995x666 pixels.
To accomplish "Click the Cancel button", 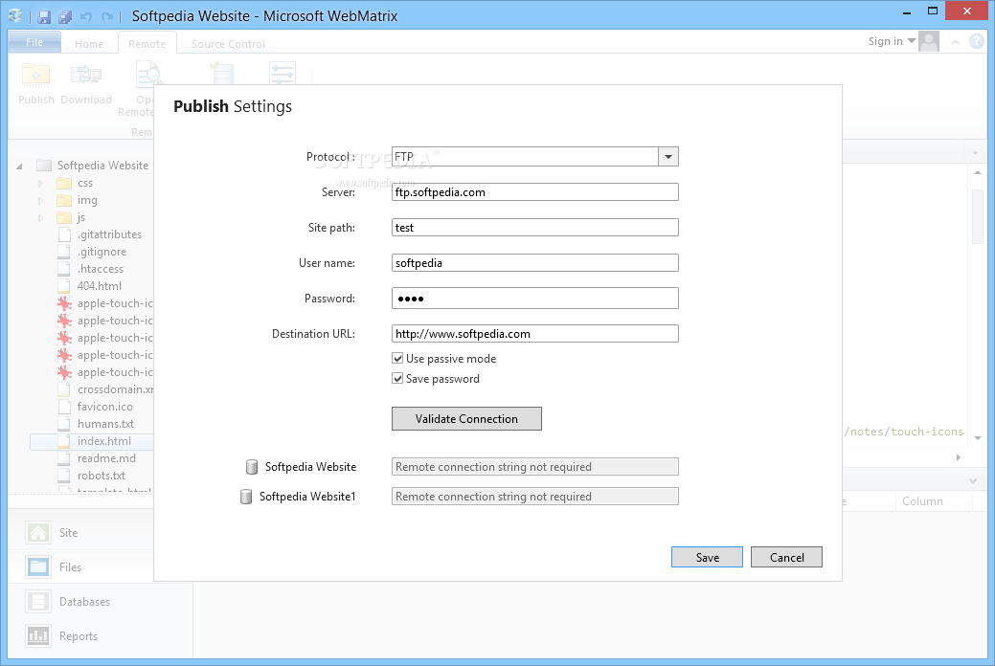I will coord(786,557).
